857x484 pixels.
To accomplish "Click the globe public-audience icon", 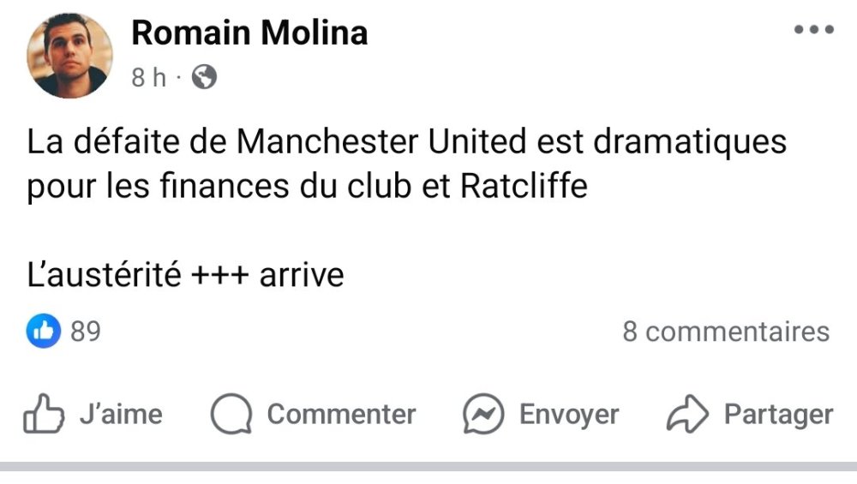I will (204, 78).
